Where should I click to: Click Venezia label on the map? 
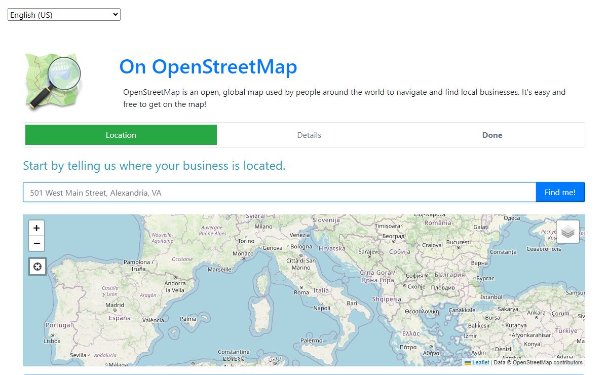[300, 235]
